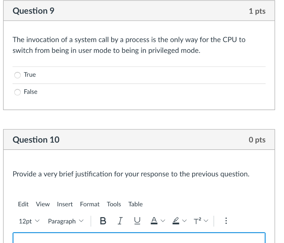This screenshot has width=284, height=243.
Task: Select the True answer for Question 9
Action: click(x=17, y=75)
